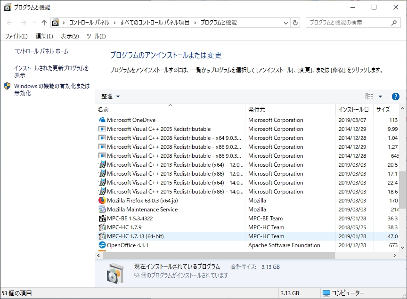Image resolution: width=407 pixels, height=299 pixels.
Task: Open the 表示(V) menu
Action: pyautogui.click(x=70, y=36)
